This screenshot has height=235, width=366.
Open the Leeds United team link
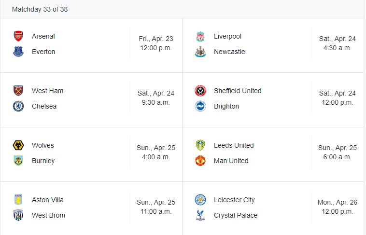tap(234, 145)
